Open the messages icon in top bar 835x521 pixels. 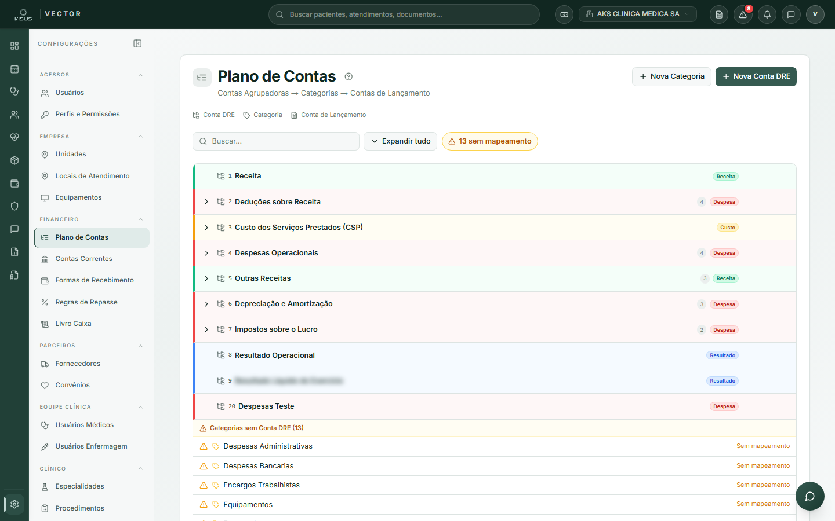pyautogui.click(x=791, y=14)
